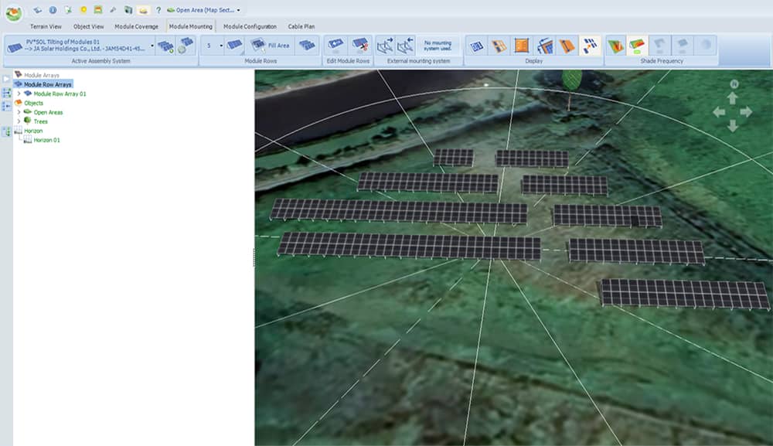Image resolution: width=773 pixels, height=446 pixels.
Task: Click the new assembly system icon with green plus
Action: tap(165, 46)
